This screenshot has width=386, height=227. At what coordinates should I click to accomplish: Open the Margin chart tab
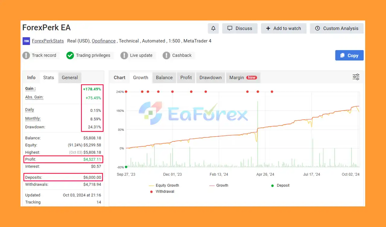[243, 77]
